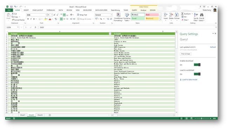This screenshot has width=228, height=130.
Task: Select the Sheet3 worksheet tab
Action: tap(40, 115)
